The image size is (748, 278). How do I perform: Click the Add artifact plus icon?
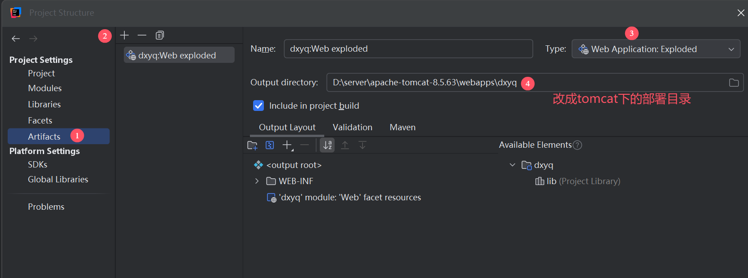click(125, 35)
